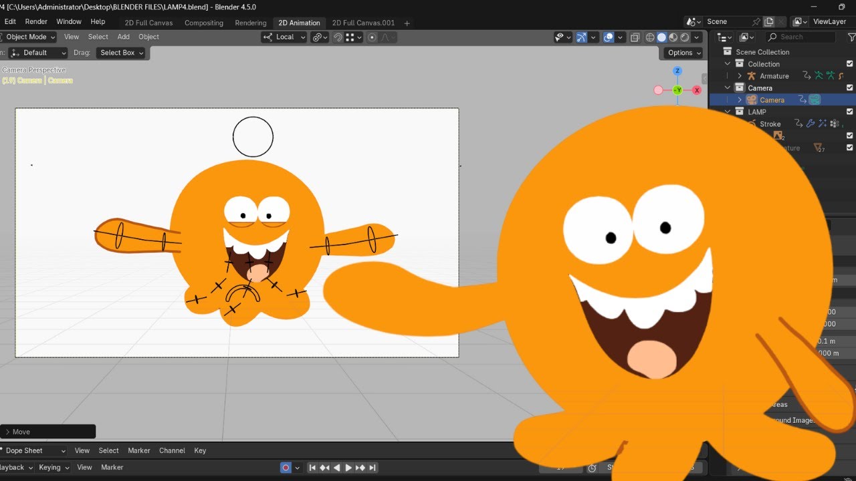
Task: Toggle snapping magnet icon in viewport header
Action: pos(338,37)
